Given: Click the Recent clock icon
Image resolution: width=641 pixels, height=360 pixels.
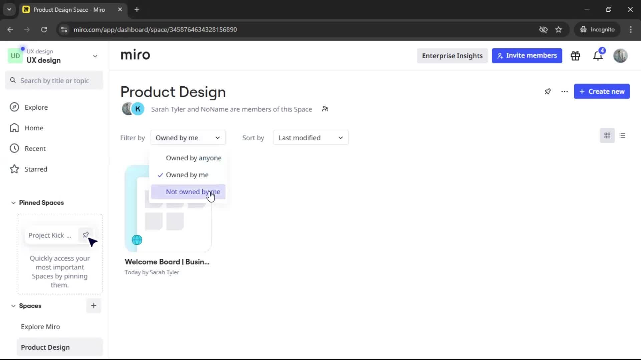Looking at the screenshot, I should (14, 148).
